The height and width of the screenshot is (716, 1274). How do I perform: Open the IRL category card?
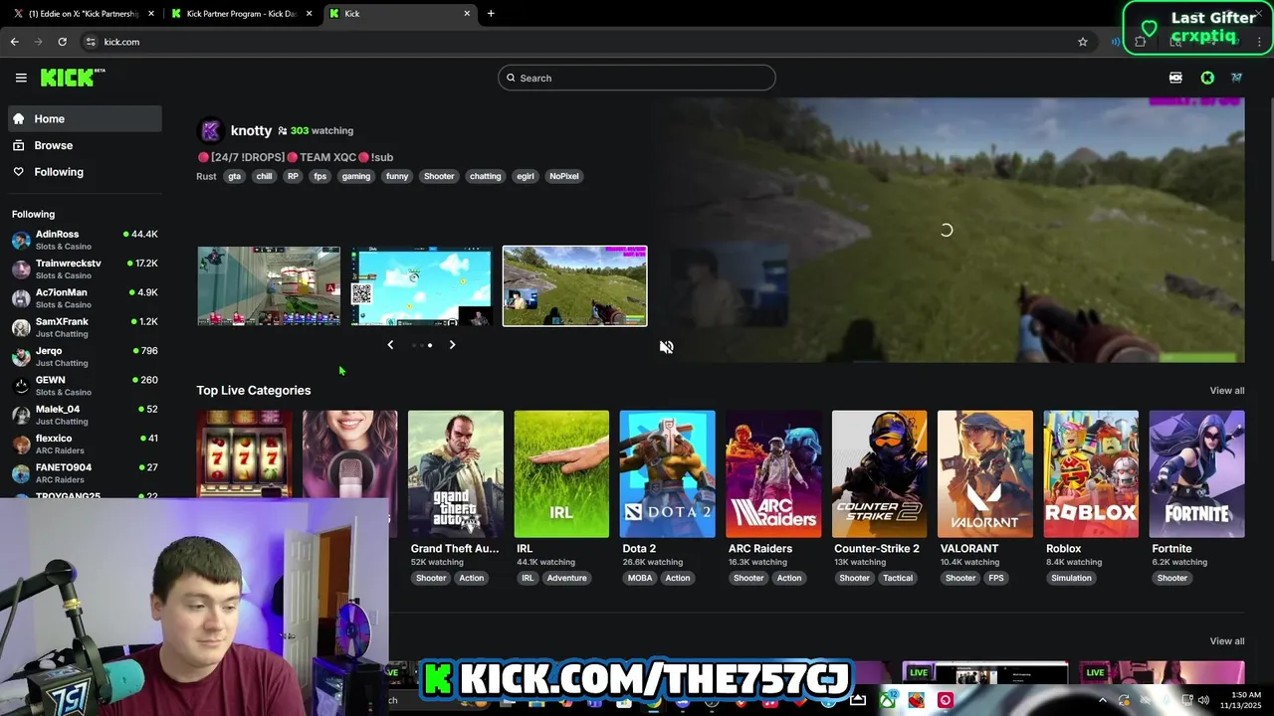(x=561, y=474)
